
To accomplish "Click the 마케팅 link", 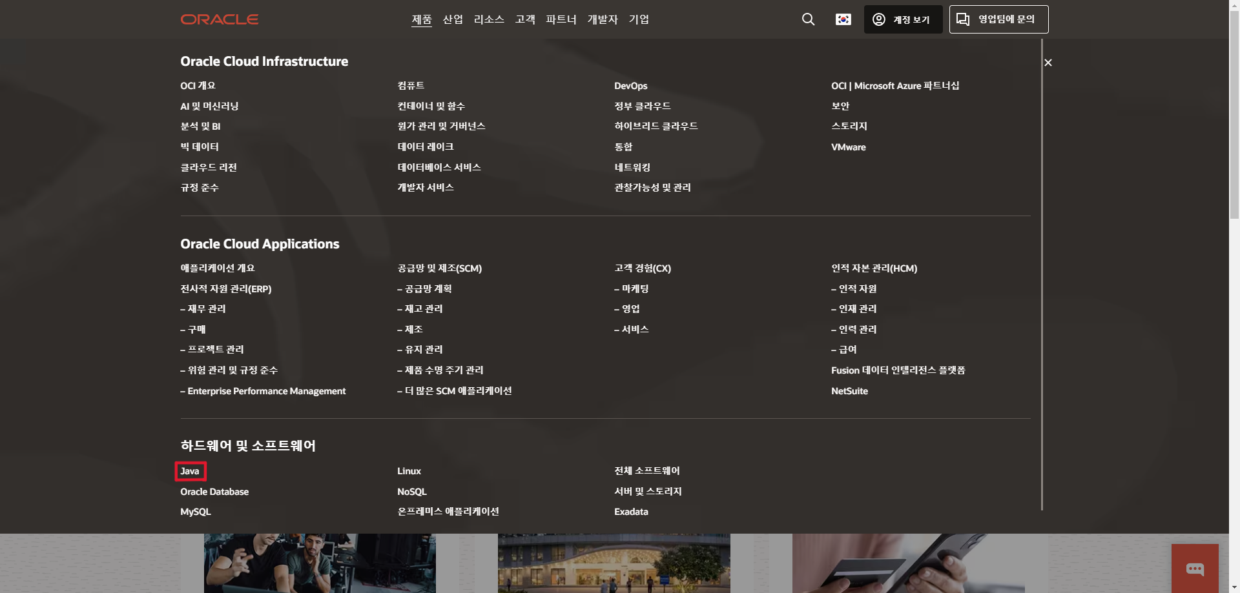I will coord(632,289).
